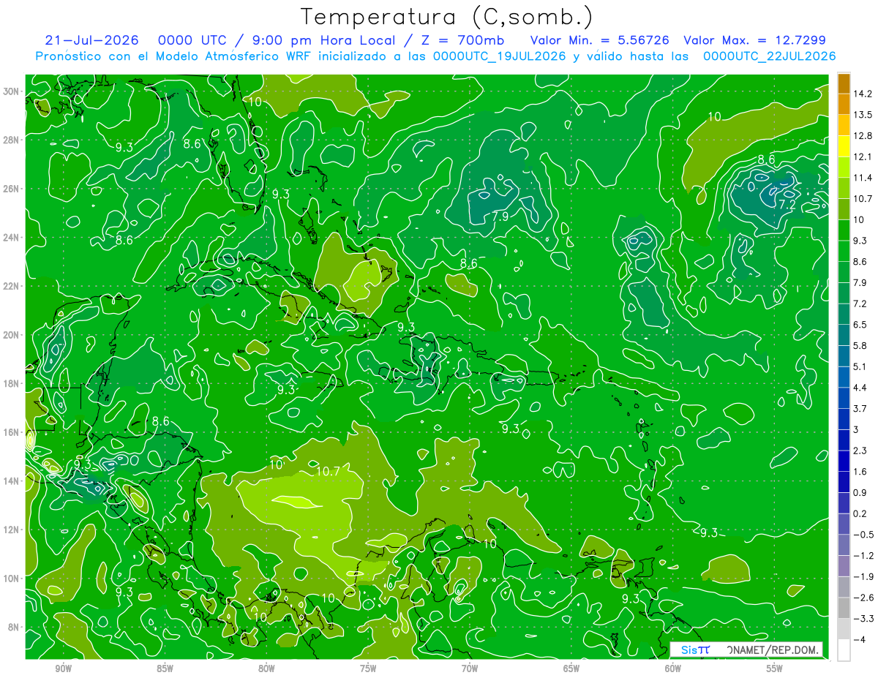Click the "90W" longitude axis label
This screenshot has width=878, height=678.
pyautogui.click(x=63, y=668)
